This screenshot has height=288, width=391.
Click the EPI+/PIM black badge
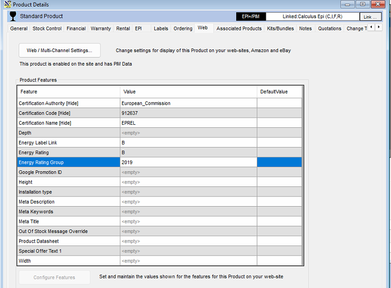[x=251, y=17]
